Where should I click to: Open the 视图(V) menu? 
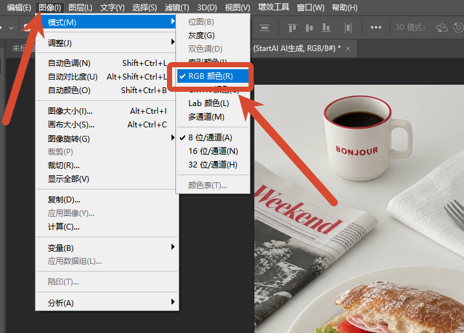[x=238, y=7]
